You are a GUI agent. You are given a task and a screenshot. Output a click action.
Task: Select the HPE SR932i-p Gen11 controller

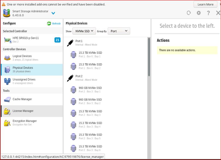coord(26,40)
